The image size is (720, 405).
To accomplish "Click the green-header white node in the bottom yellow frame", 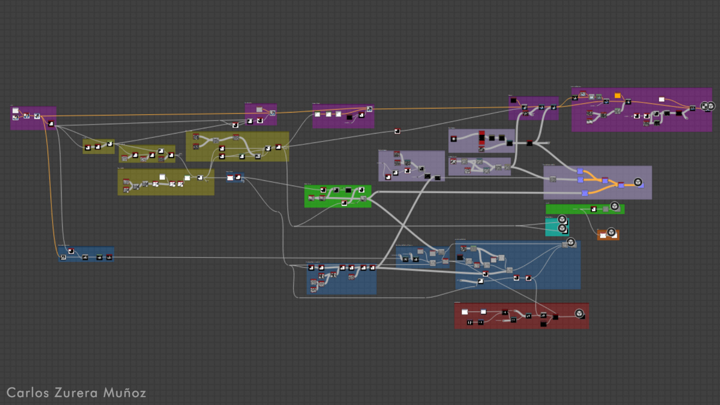I will pos(187,178).
